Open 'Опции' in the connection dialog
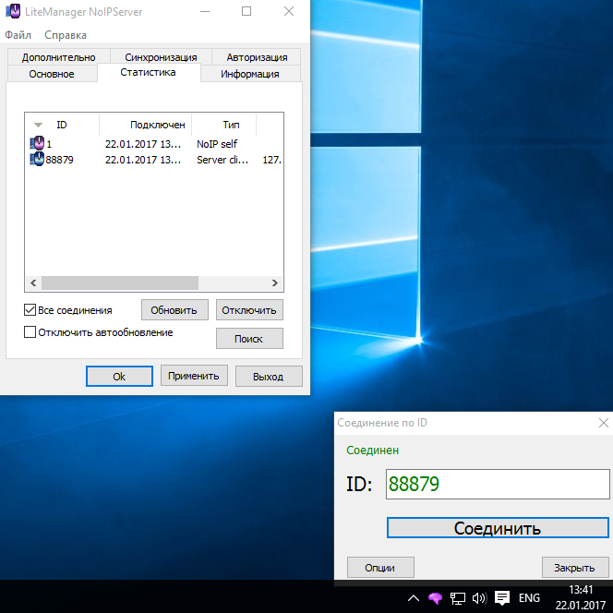Viewport: 613px width, 613px height. [380, 567]
